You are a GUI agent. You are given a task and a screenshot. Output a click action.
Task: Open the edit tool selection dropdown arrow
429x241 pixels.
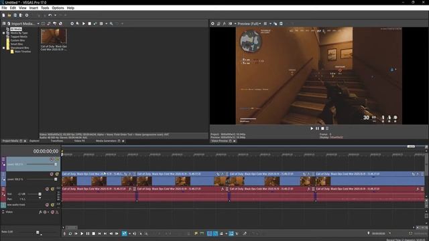[129, 234]
